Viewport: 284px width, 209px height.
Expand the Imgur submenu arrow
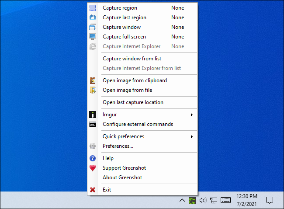tap(192, 115)
